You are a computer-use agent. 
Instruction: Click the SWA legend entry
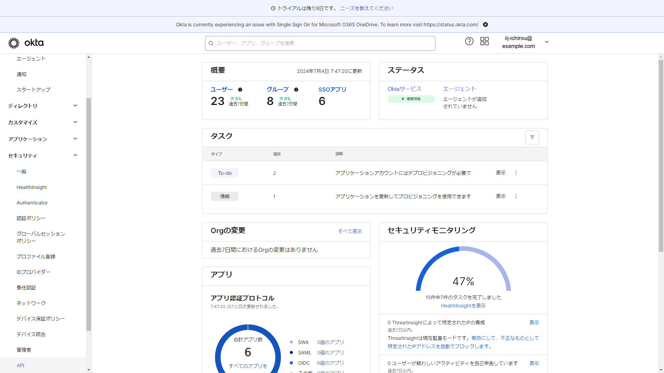click(x=317, y=342)
